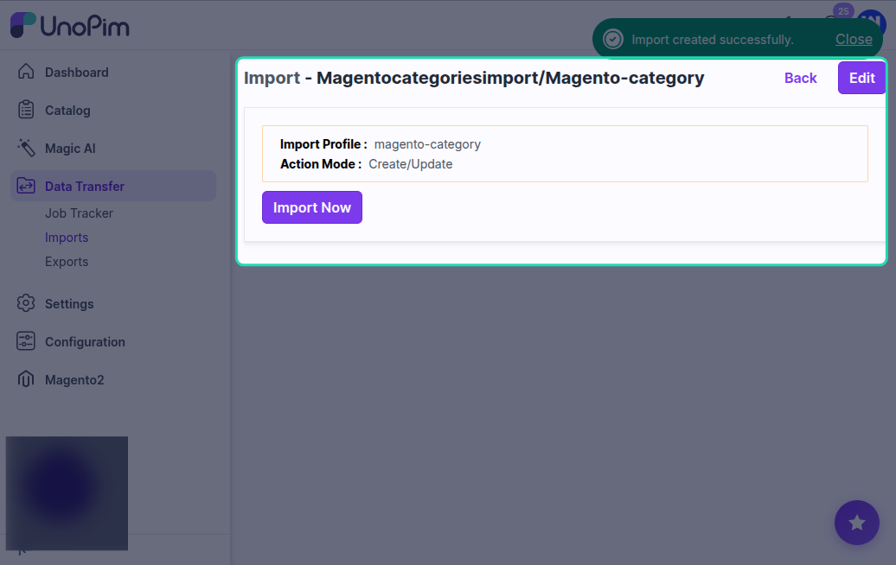The width and height of the screenshot is (896, 565).
Task: Click the Catalog clipboard icon
Action: [26, 110]
